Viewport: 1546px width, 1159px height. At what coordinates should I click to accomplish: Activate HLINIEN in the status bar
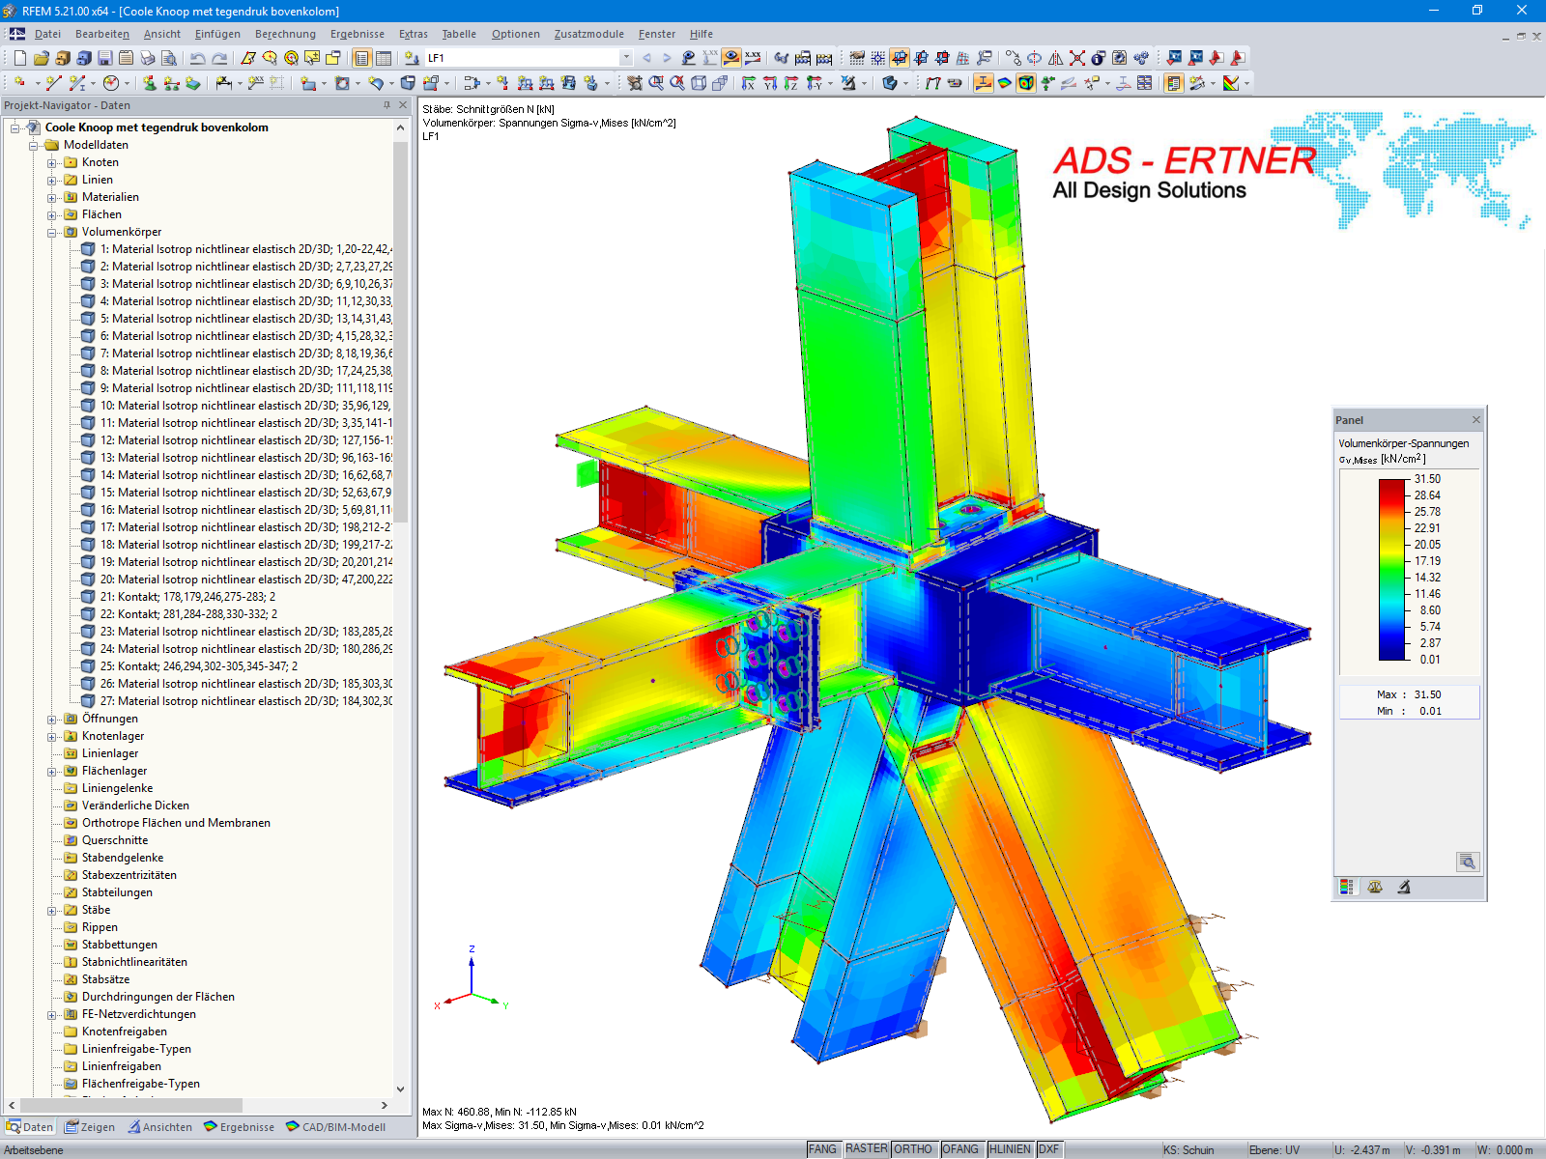coord(1010,1148)
